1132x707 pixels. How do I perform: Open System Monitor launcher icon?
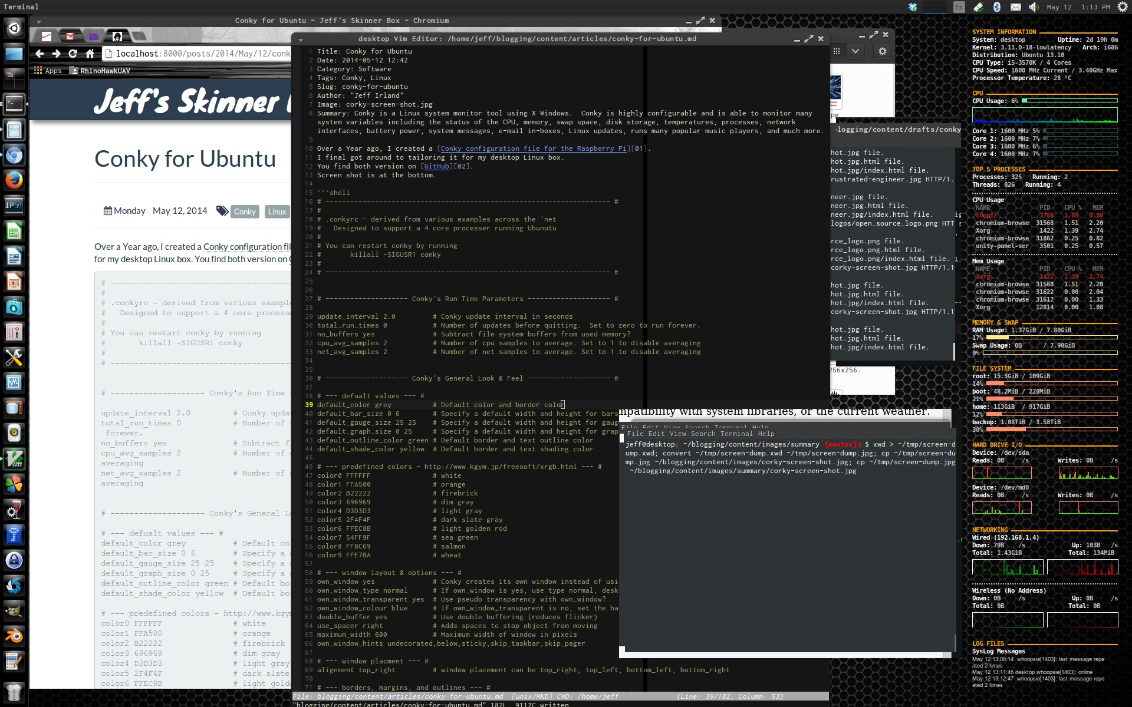pos(14,382)
